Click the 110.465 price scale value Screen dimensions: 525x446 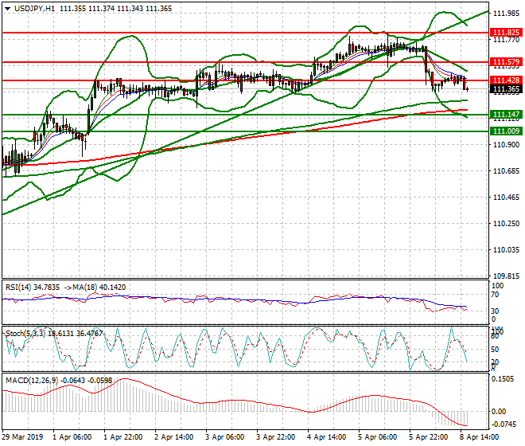506,198
